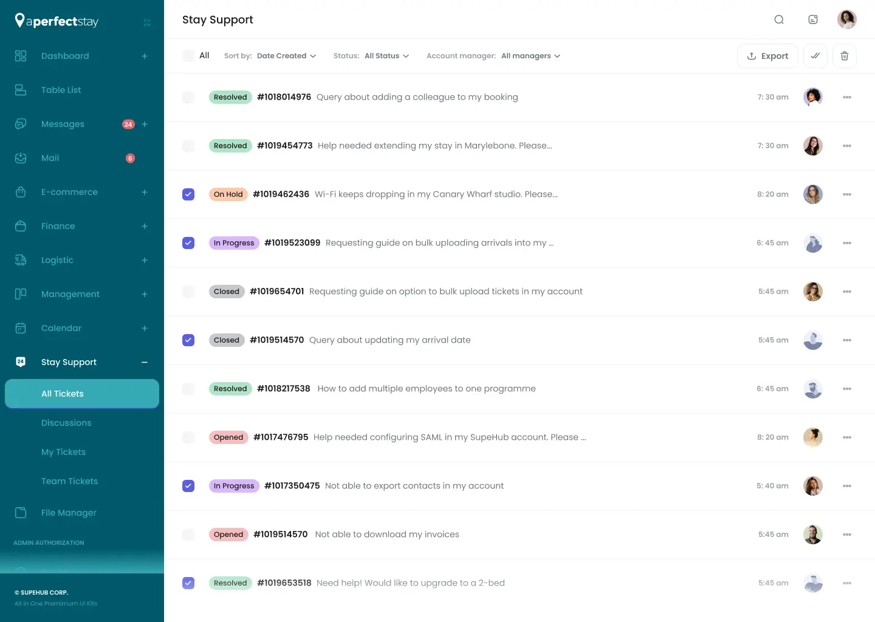Check the box for ticket #1019654701

tap(188, 292)
